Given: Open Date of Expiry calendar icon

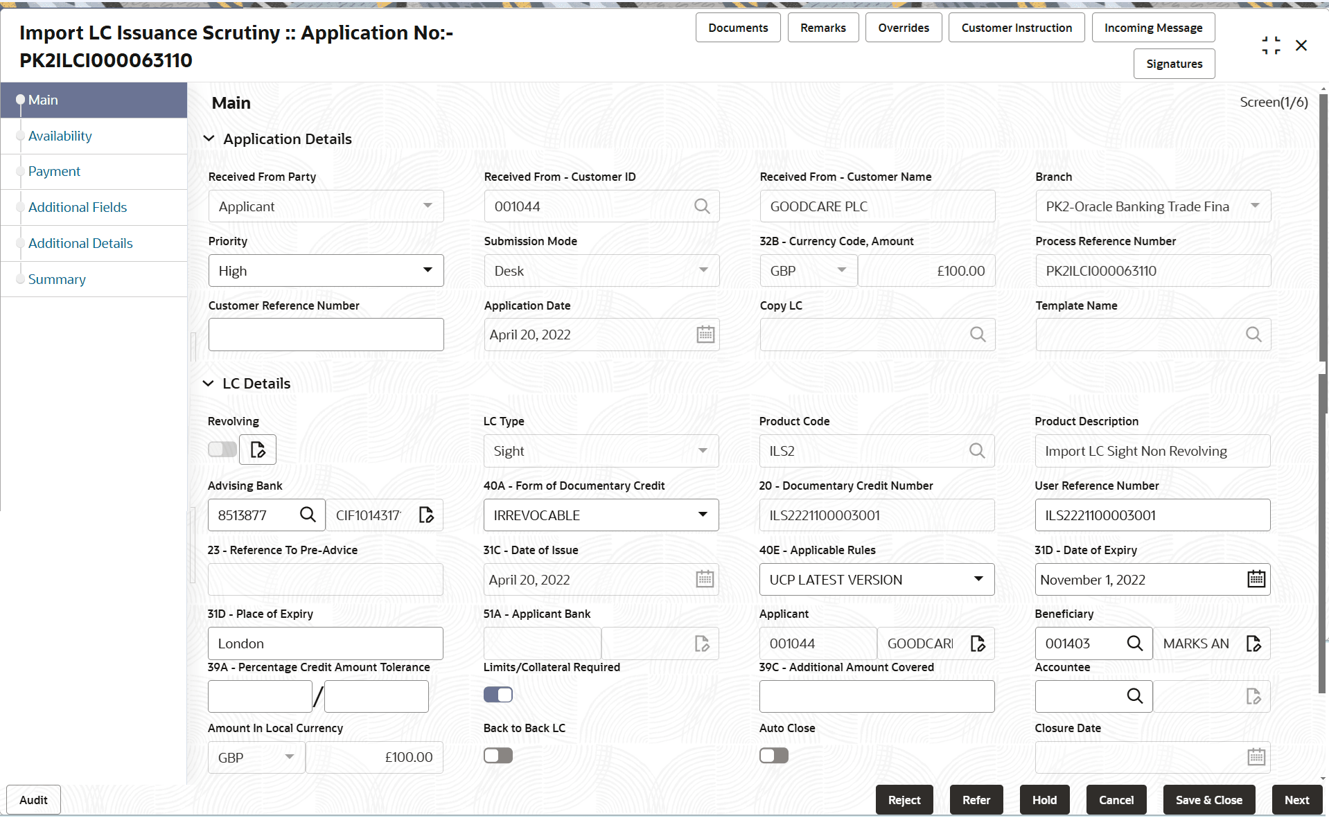Looking at the screenshot, I should click(x=1256, y=579).
